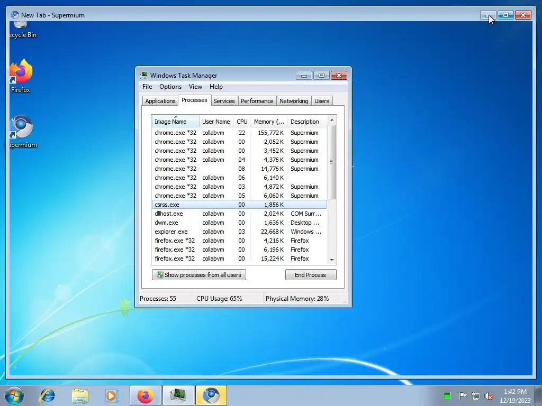Screen dimensions: 542x406
Task: Switch to the Services tab
Action: pyautogui.click(x=224, y=101)
